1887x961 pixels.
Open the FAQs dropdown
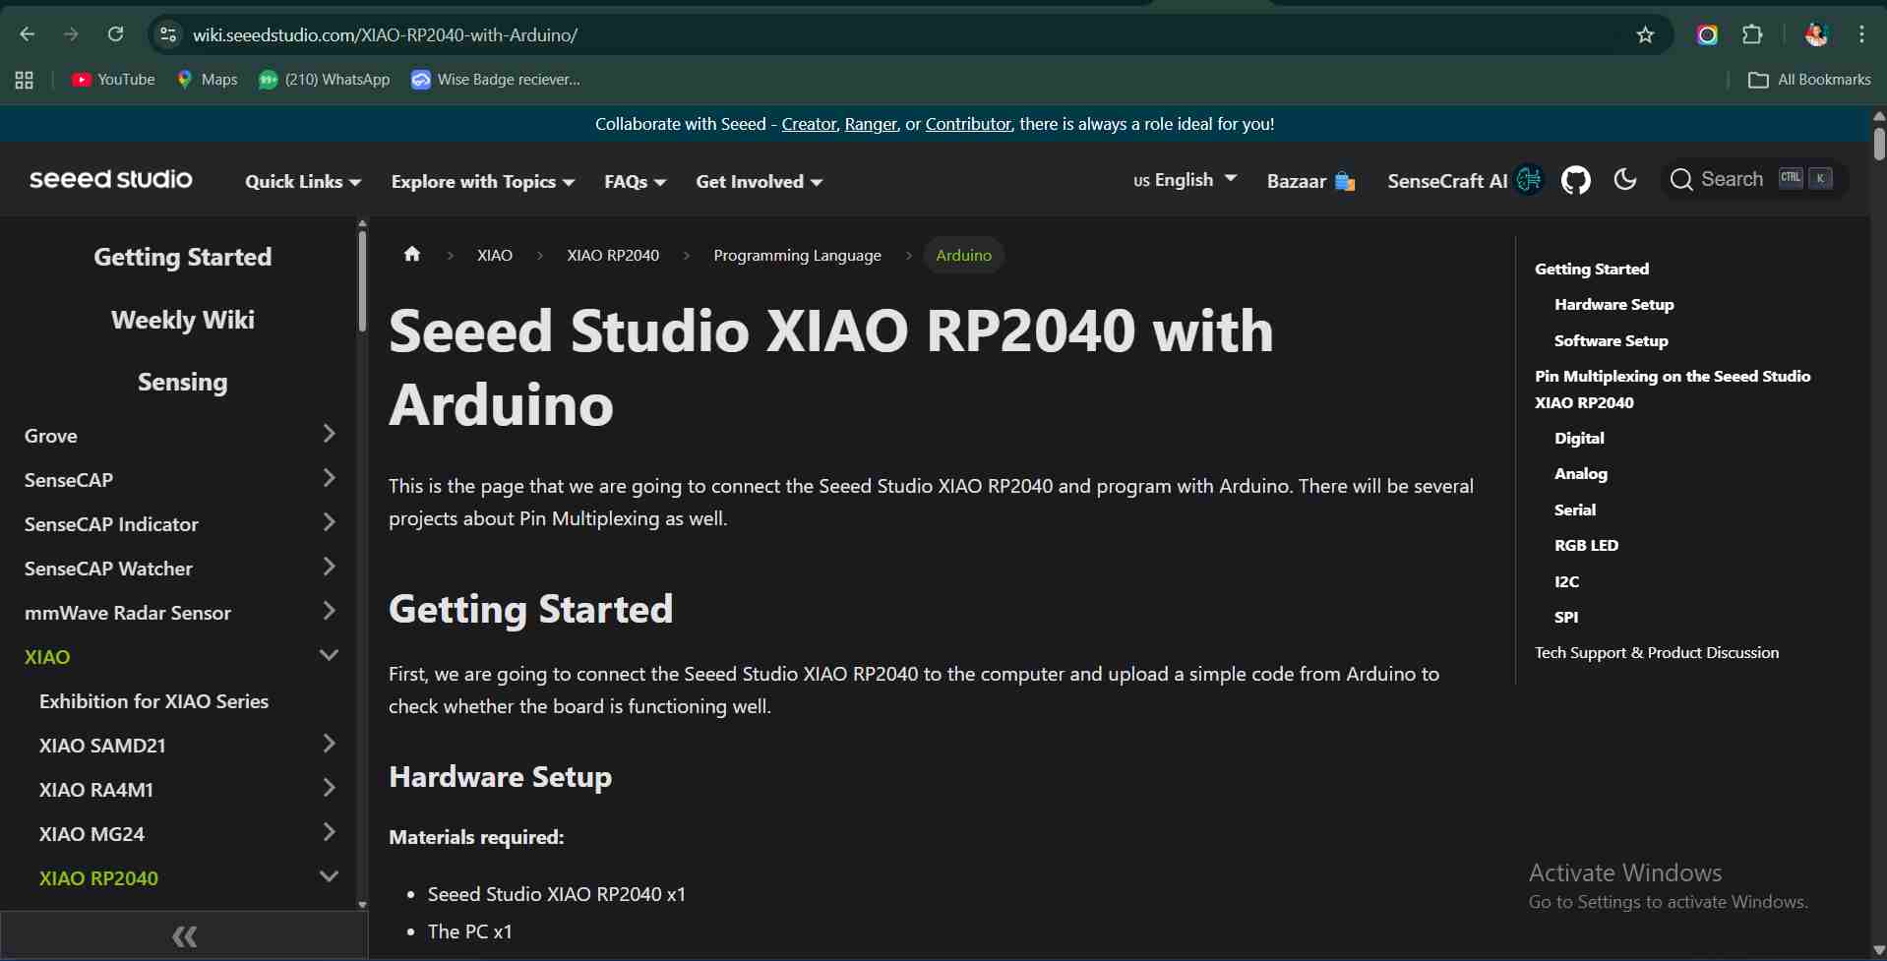pos(635,181)
